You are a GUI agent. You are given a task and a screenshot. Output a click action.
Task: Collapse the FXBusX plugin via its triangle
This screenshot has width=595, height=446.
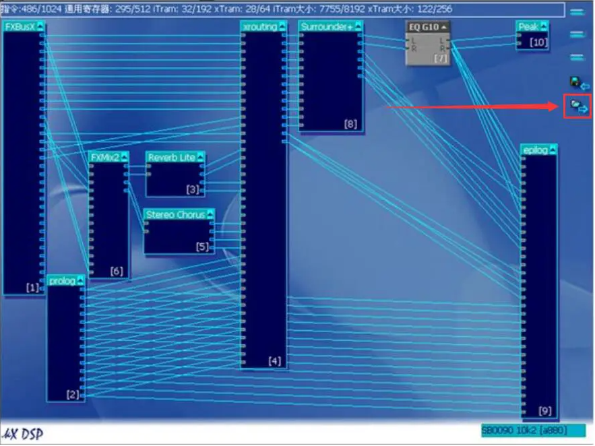coord(40,26)
